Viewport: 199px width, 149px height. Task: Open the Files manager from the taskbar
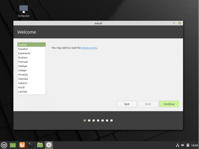coord(40,145)
